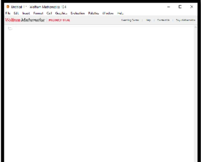Open the Palettes menu

pos(93,13)
